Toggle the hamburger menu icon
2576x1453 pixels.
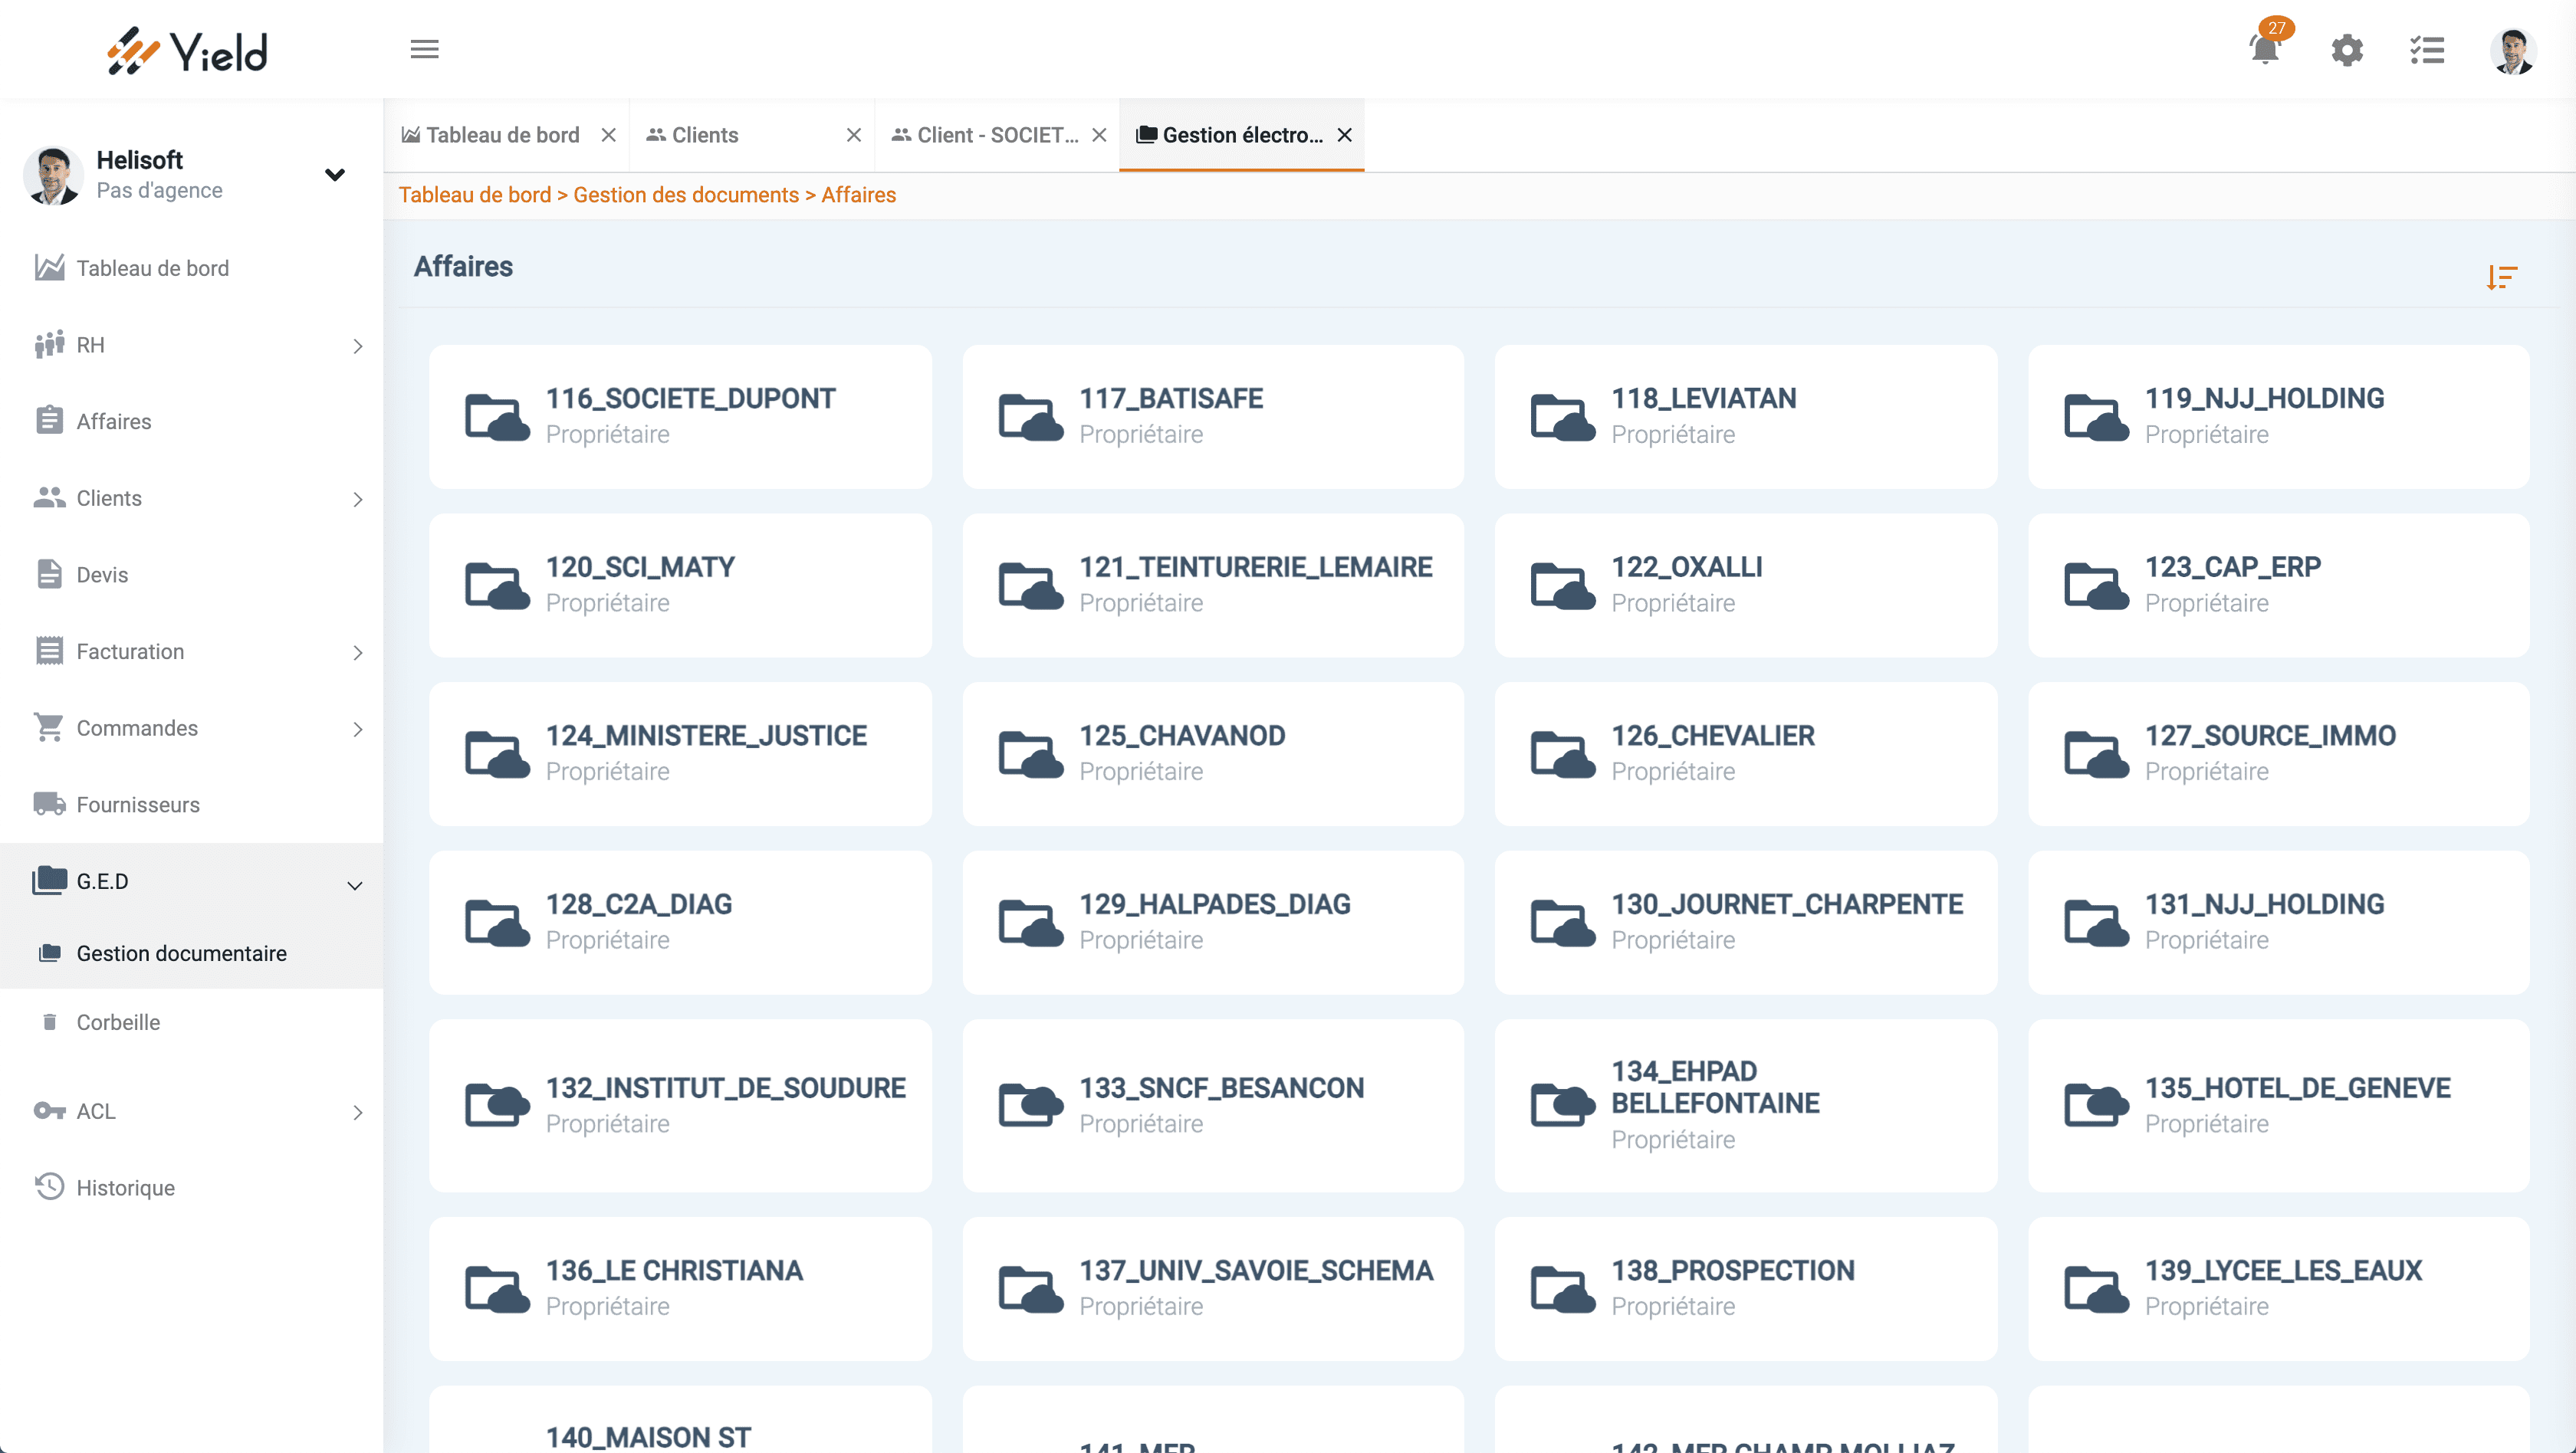click(424, 49)
